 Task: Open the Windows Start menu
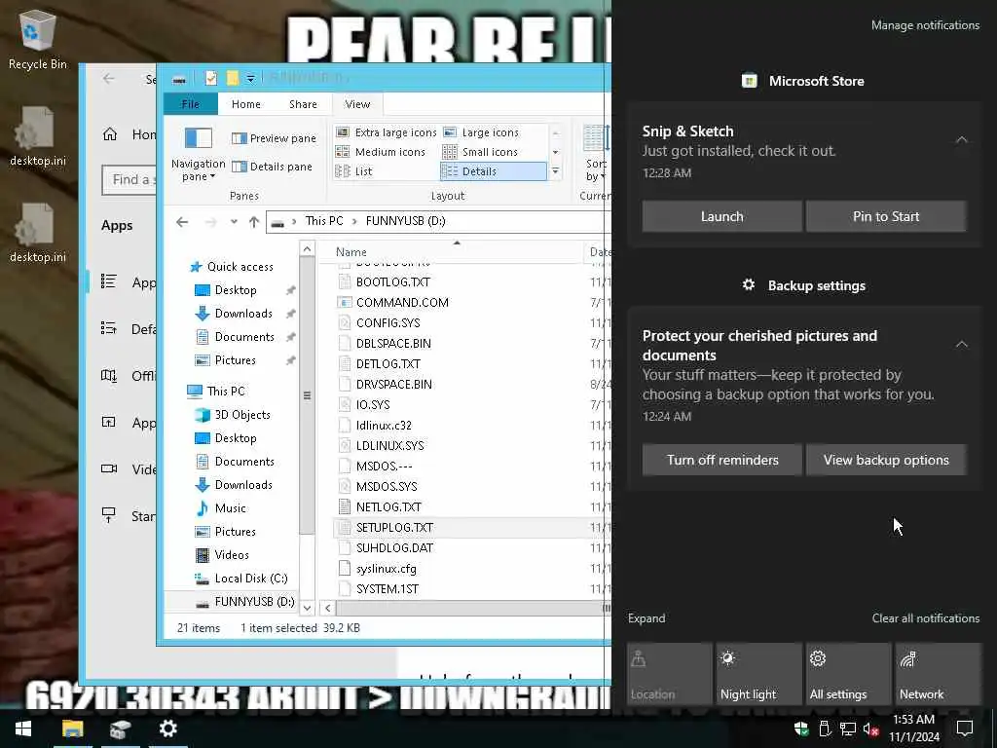(23, 729)
